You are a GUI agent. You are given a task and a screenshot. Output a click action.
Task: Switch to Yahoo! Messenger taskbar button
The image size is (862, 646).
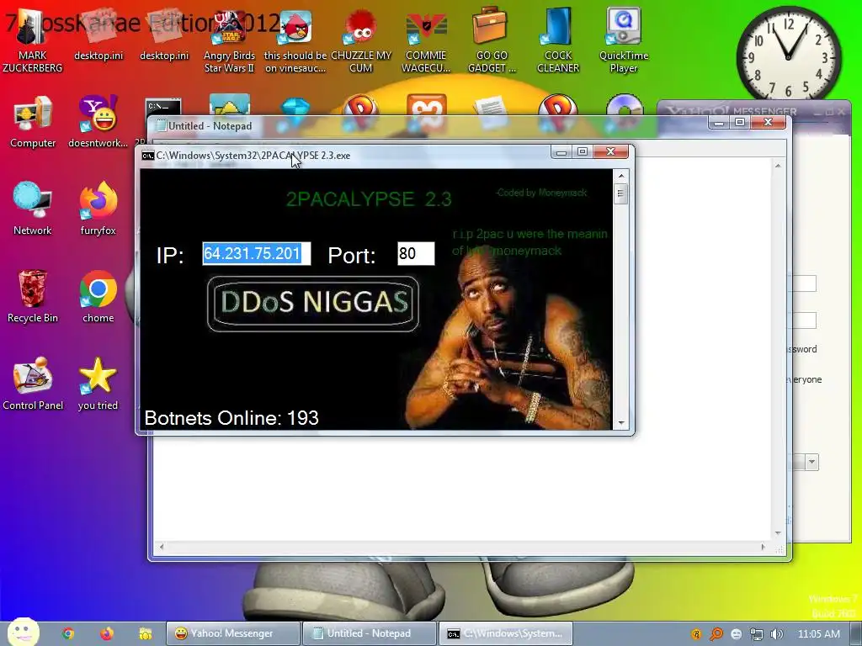tap(233, 633)
